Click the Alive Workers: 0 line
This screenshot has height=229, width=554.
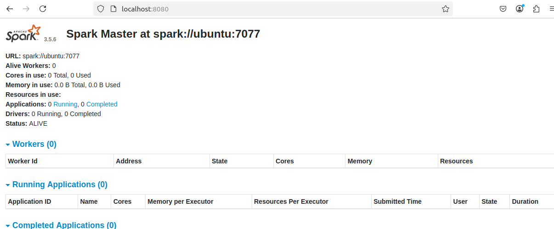pos(31,66)
